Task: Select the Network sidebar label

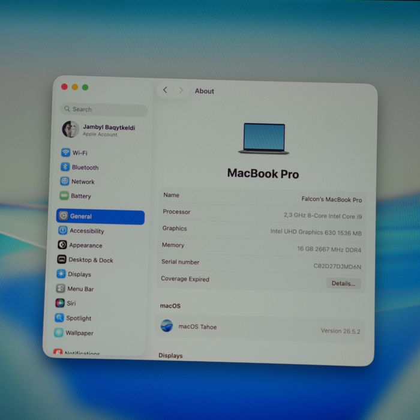Action: [x=83, y=182]
